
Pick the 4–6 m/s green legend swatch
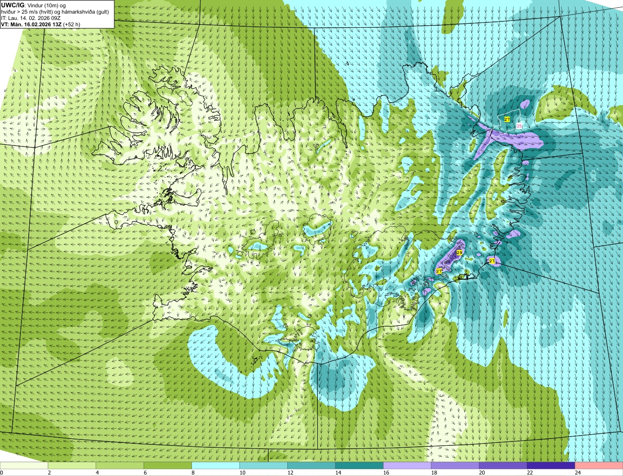120,465
